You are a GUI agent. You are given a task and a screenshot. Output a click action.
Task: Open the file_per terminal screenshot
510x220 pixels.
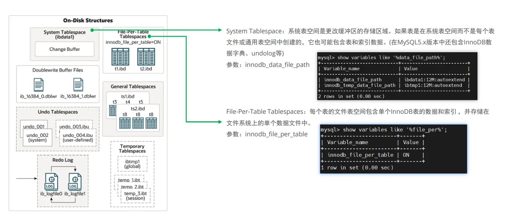[x=393, y=149]
